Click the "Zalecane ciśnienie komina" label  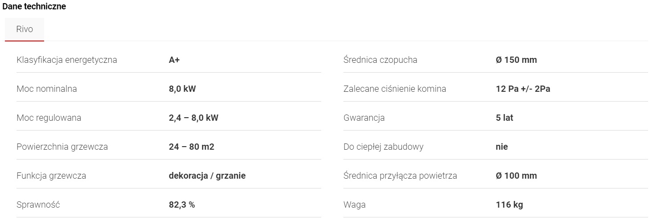pos(395,89)
